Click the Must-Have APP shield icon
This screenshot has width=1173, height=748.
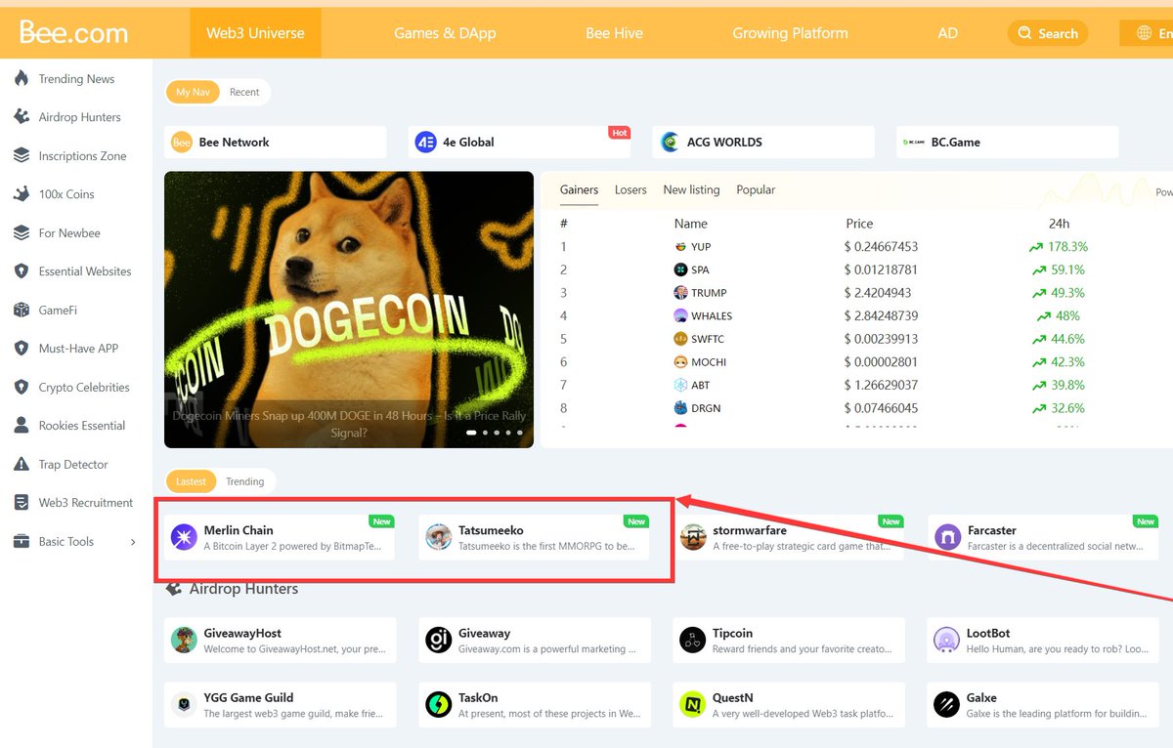22,349
